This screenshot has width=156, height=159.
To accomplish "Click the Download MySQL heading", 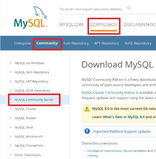I will coord(117,65).
